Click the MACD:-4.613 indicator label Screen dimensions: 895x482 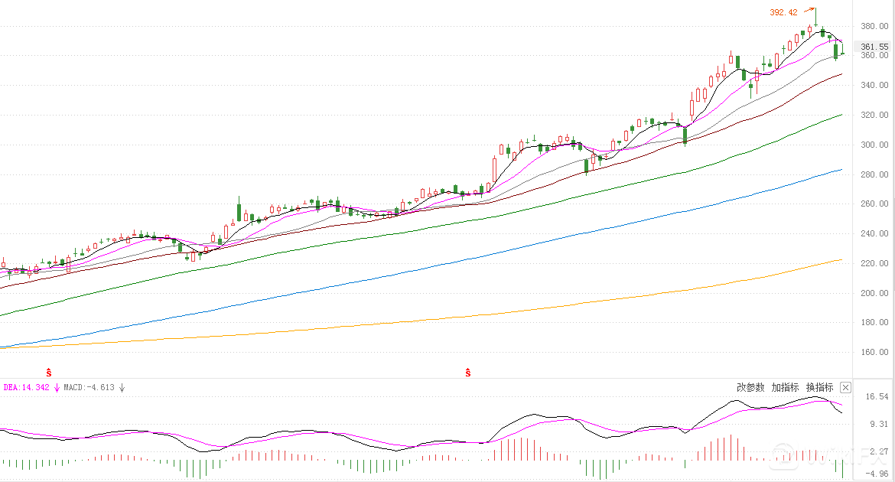tap(89, 388)
